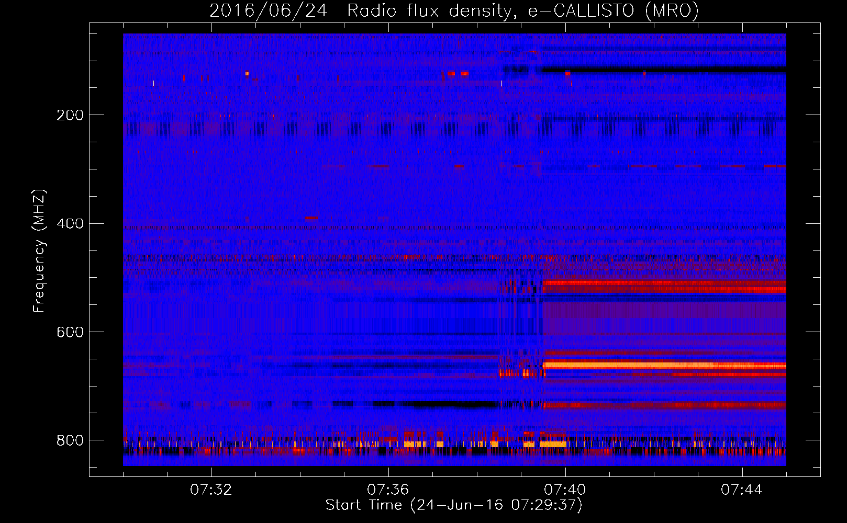Click the 07:36 time tick label

pyautogui.click(x=388, y=490)
